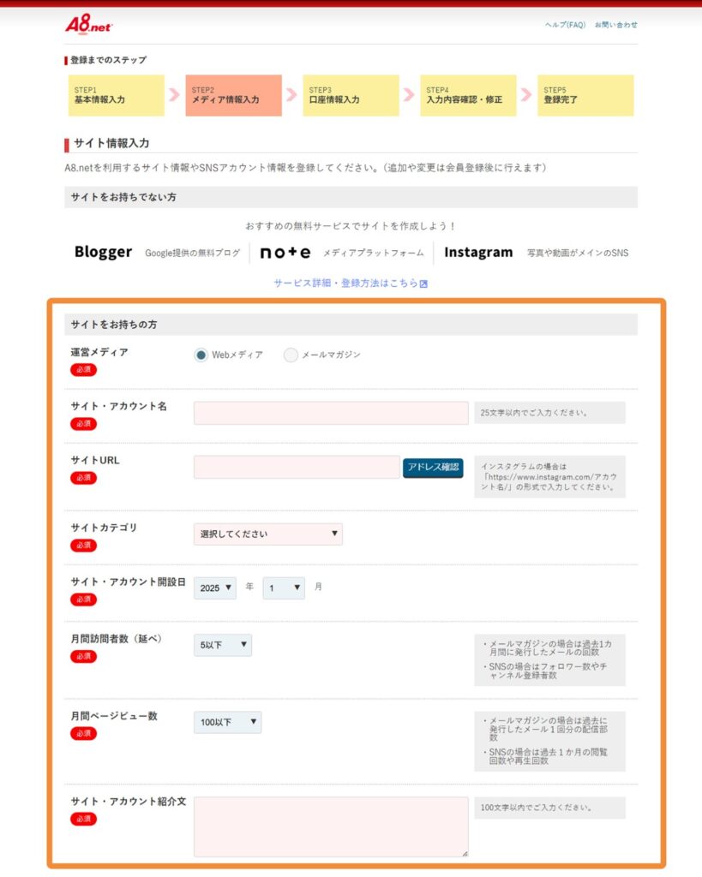Viewport: 702px width, 877px height.
Task: Open the サイトカテゴリ selection dropdown
Action: click(267, 534)
